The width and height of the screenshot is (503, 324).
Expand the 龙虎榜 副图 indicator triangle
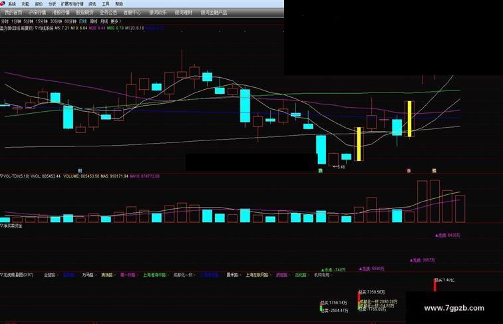pyautogui.click(x=1, y=275)
